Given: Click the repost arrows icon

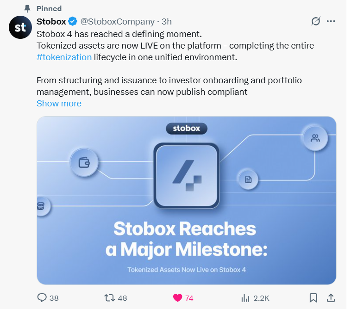Looking at the screenshot, I should pos(110,298).
